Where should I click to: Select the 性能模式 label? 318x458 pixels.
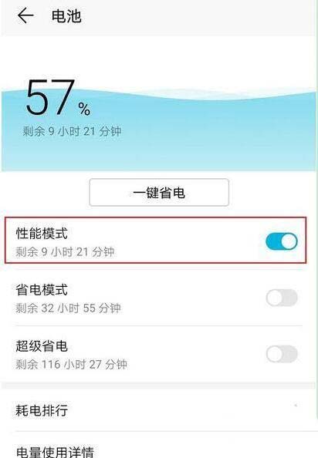[x=42, y=234]
